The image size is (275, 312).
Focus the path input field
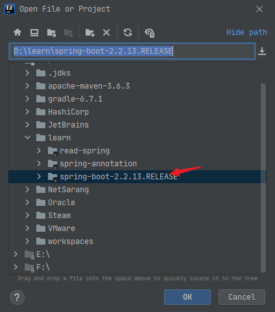[132, 51]
